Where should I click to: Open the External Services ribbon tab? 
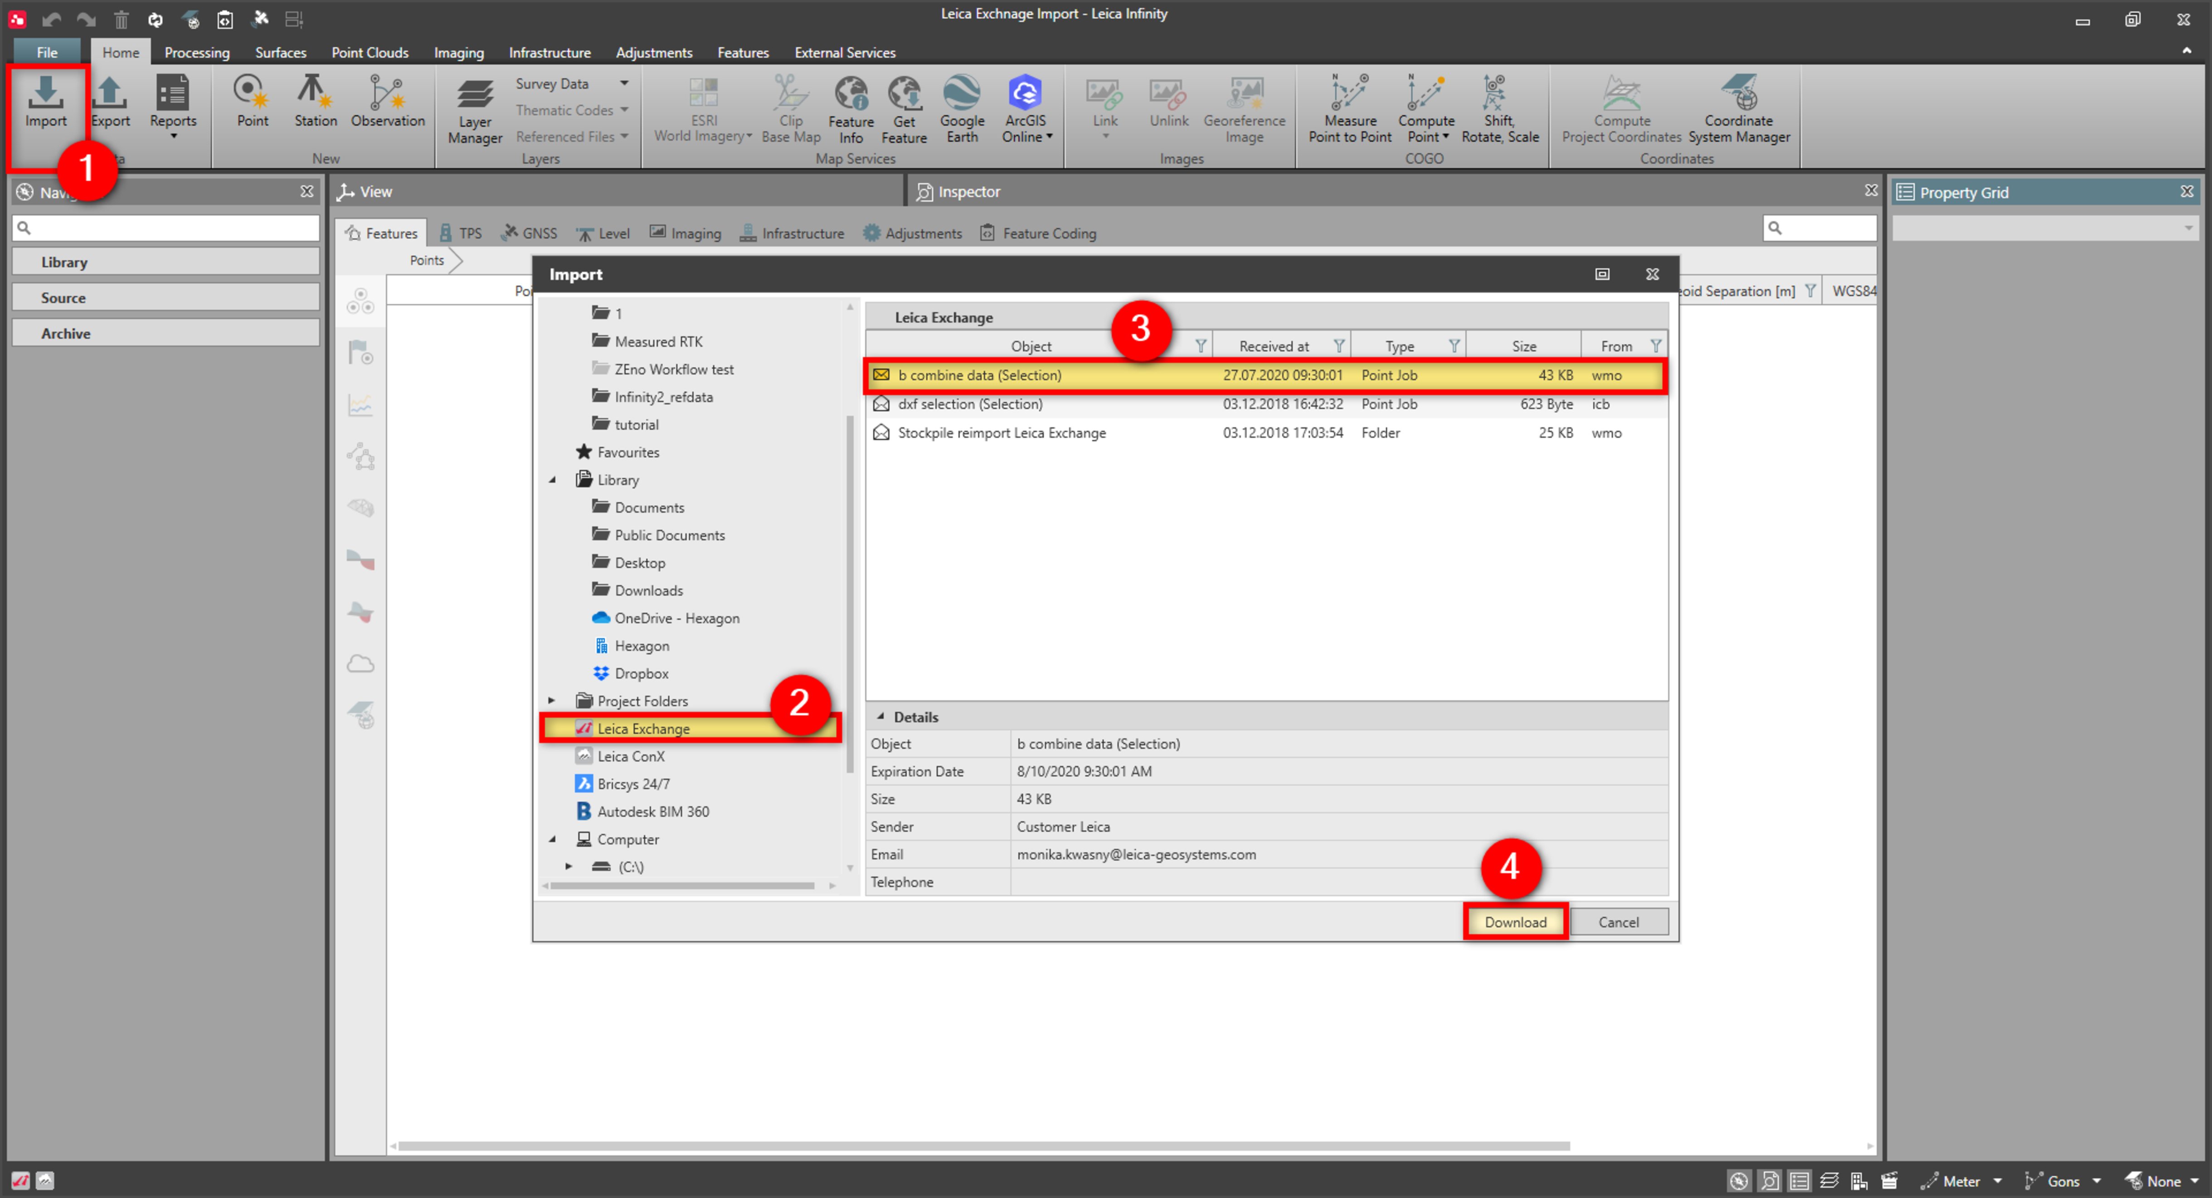844,53
